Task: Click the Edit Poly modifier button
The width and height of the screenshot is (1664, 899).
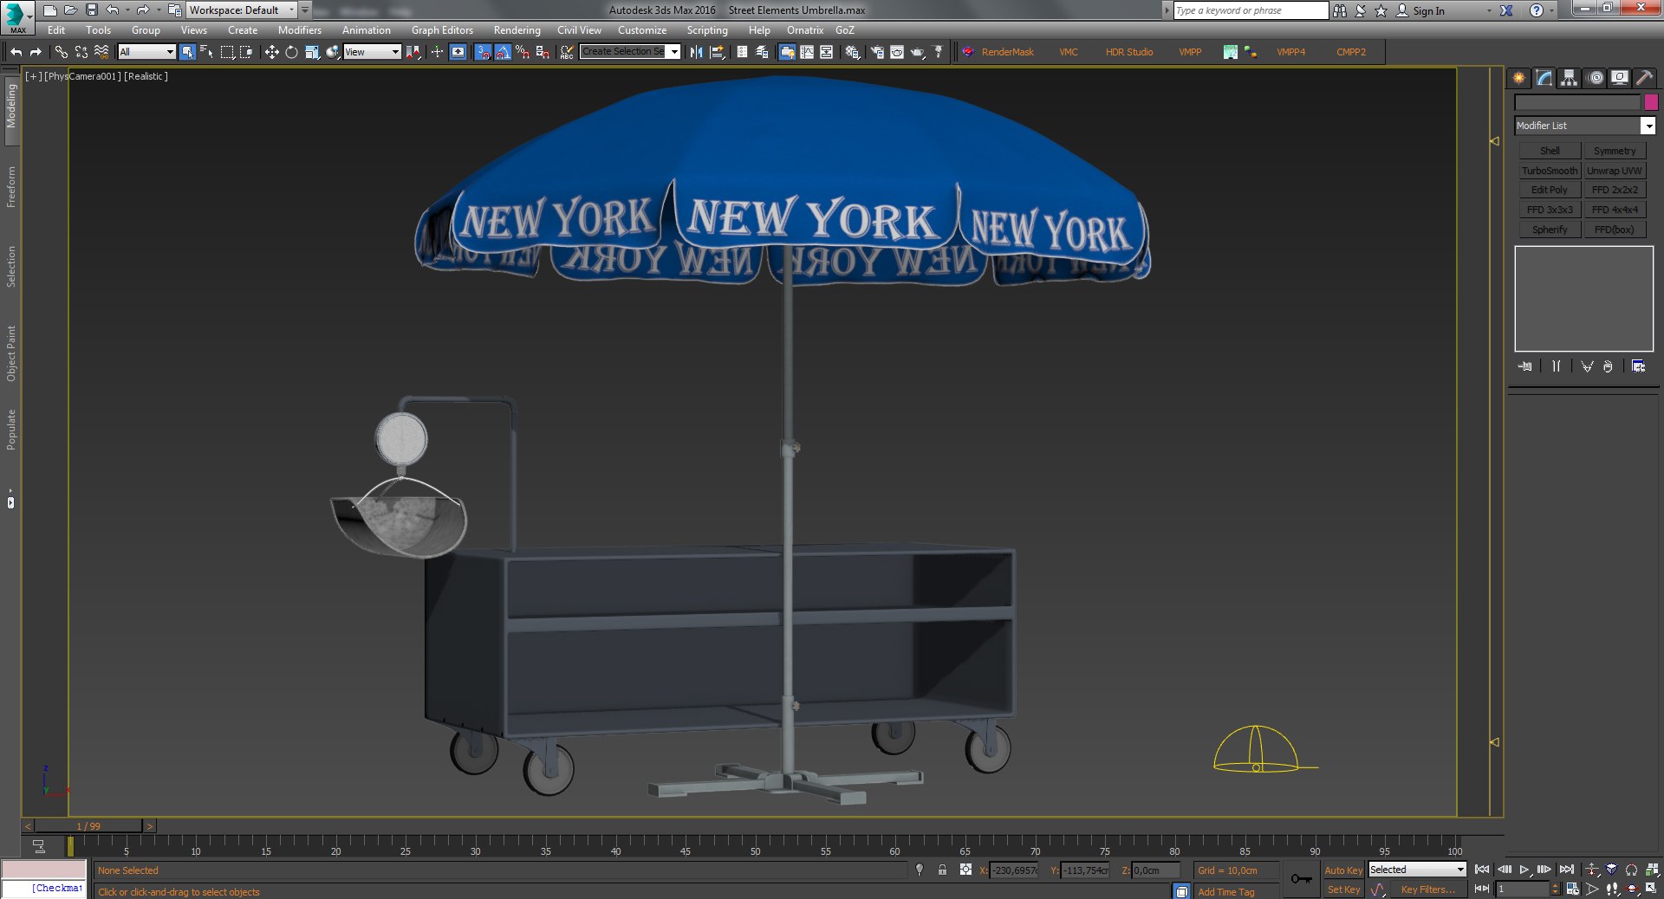Action: [x=1550, y=190]
